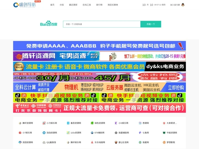Open the 小7娱乐网 red icon
The height and width of the screenshot is (149, 199).
[20, 133]
